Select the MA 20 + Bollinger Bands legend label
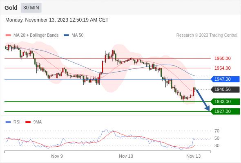The height and width of the screenshot is (163, 241). pos(36,35)
